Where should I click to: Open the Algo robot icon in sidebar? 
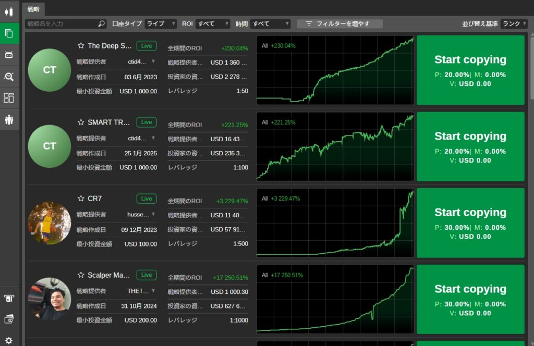click(9, 55)
